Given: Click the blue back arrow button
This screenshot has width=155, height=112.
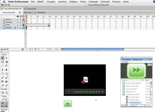Looking at the screenshot, I should click(20, 13).
